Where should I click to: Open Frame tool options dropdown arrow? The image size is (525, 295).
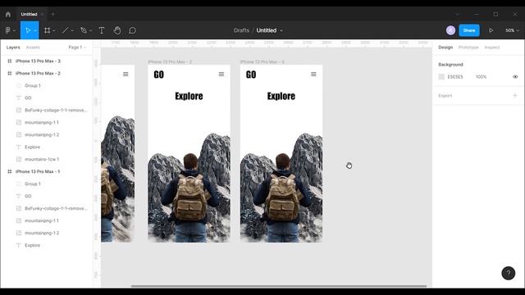tap(54, 31)
